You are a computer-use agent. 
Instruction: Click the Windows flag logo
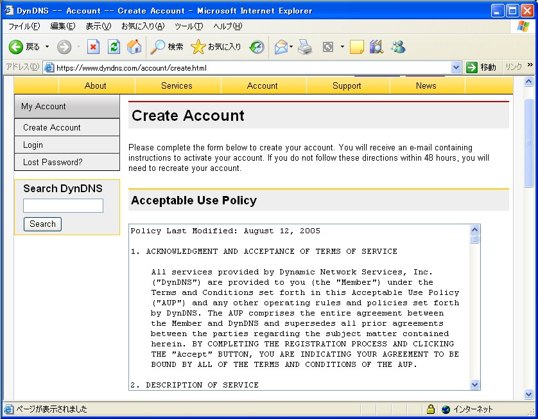[x=523, y=26]
